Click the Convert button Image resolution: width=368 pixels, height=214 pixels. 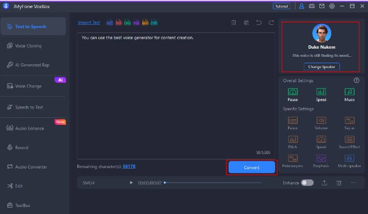coord(252,168)
